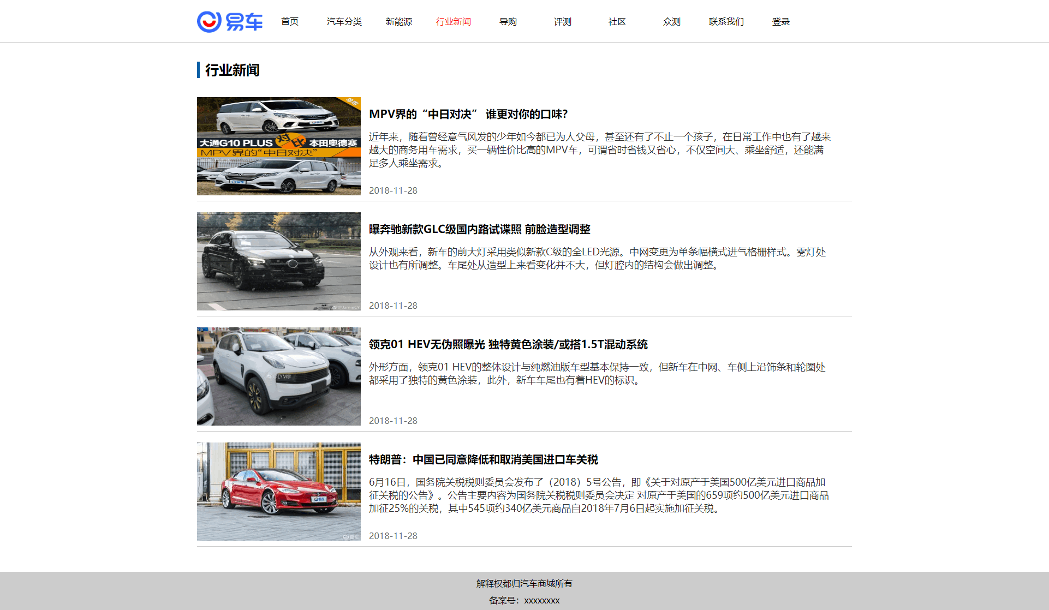Go to the 新能源 section
Image resolution: width=1049 pixels, height=610 pixels.
399,22
